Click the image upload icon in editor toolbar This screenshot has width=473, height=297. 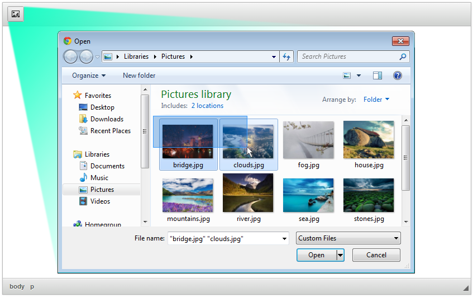tap(16, 14)
